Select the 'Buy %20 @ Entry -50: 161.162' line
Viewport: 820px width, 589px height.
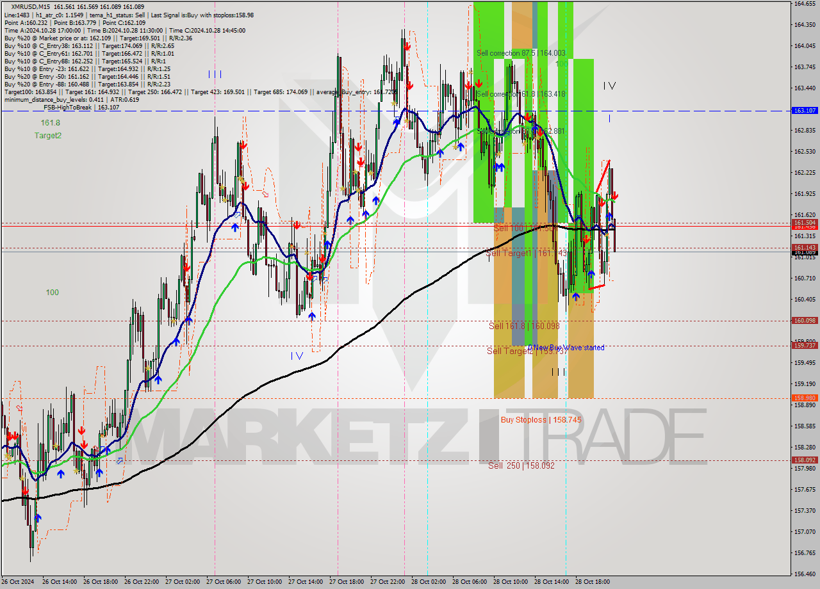tap(87, 76)
